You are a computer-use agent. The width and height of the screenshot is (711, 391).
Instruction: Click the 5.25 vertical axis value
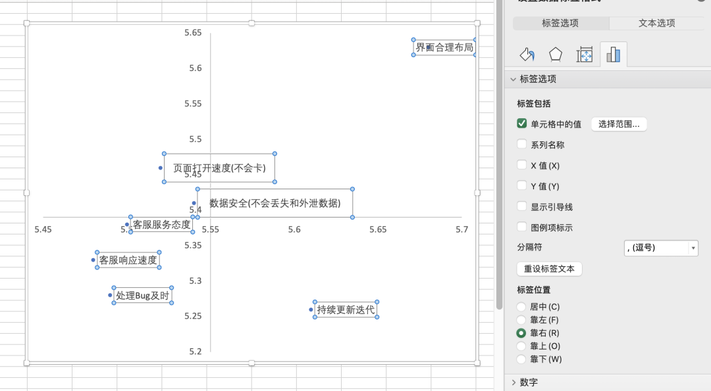coord(193,316)
